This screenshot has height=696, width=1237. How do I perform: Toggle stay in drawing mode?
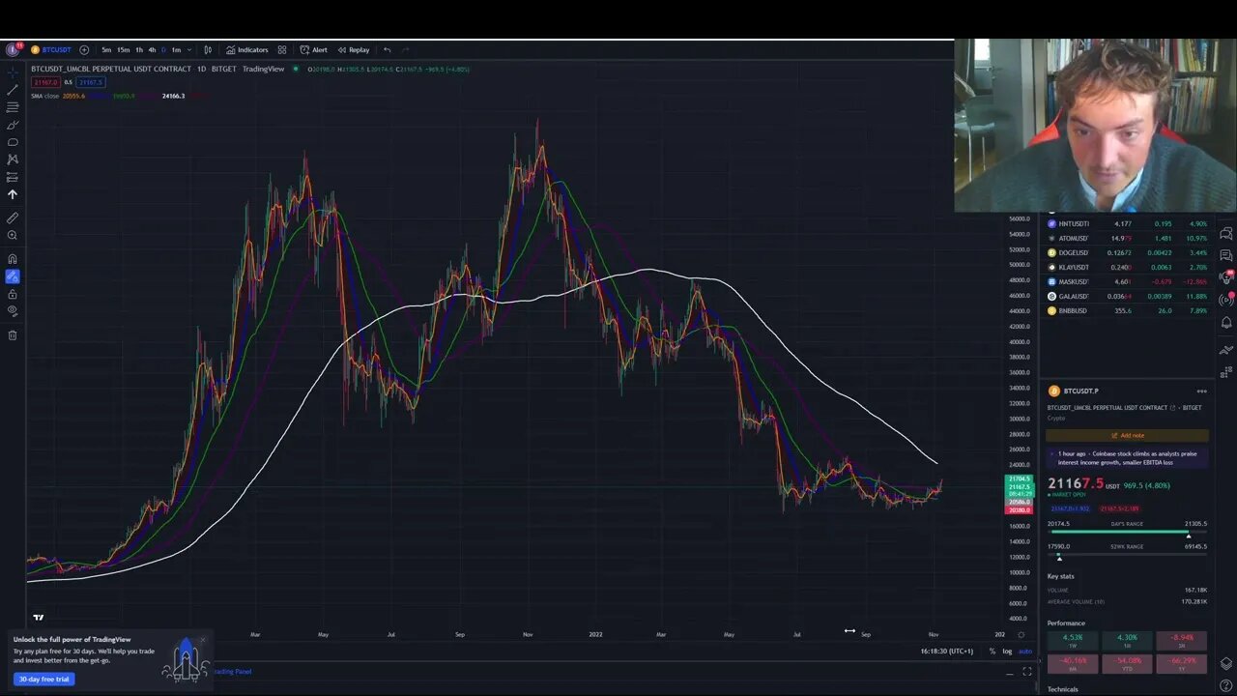pos(13,275)
